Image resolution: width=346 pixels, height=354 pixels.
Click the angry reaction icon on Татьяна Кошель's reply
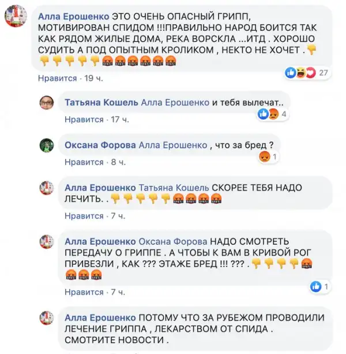point(273,114)
